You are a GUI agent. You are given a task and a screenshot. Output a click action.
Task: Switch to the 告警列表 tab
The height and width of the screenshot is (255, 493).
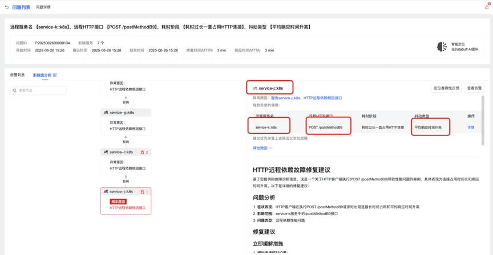click(x=17, y=75)
